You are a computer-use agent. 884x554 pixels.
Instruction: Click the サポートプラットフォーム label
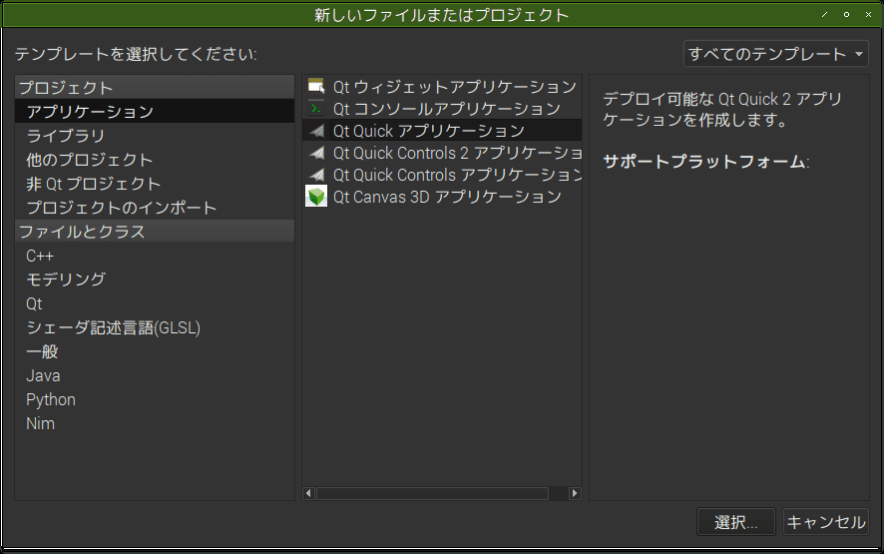705,162
